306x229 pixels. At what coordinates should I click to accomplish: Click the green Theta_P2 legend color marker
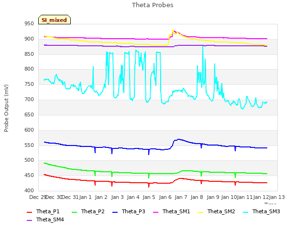pyautogui.click(x=74, y=212)
